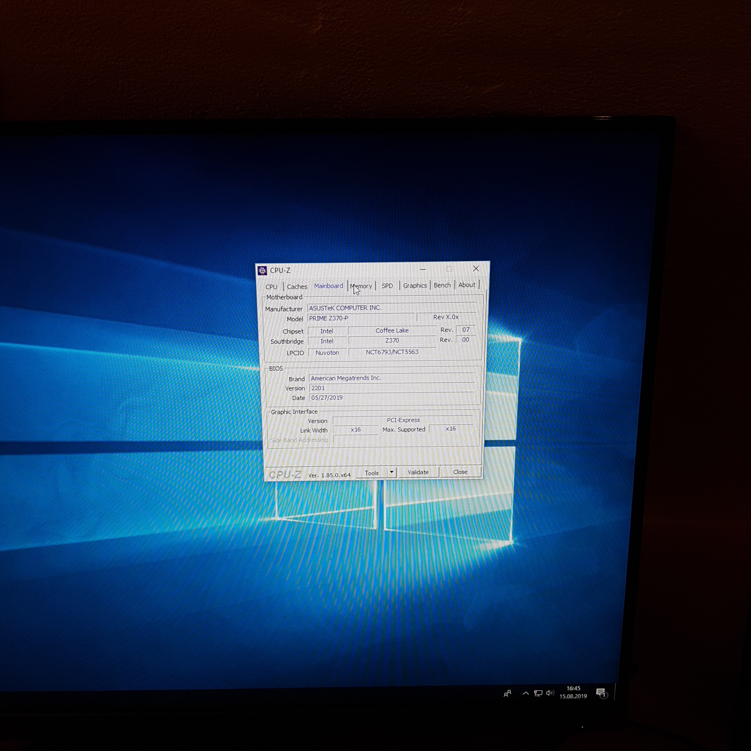
Task: Click the Rev X.0x field
Action: [446, 317]
